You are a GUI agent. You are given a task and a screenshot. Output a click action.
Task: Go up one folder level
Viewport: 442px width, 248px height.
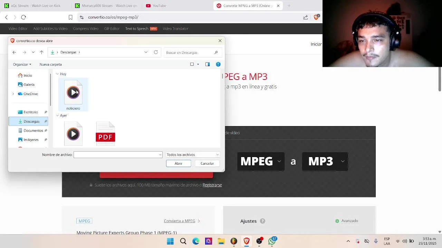coord(41,52)
